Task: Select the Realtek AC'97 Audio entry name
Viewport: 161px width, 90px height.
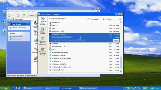Action: [58, 34]
